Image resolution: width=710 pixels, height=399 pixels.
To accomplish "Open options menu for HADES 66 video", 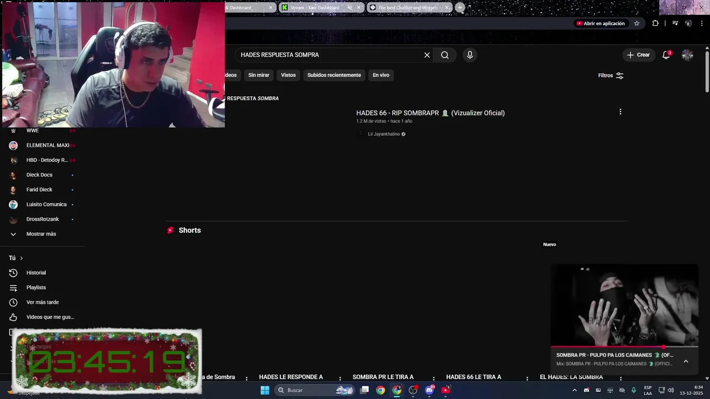I will click(620, 112).
